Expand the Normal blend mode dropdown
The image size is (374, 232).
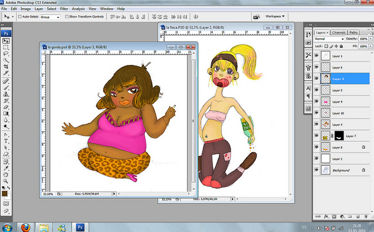tap(329, 39)
